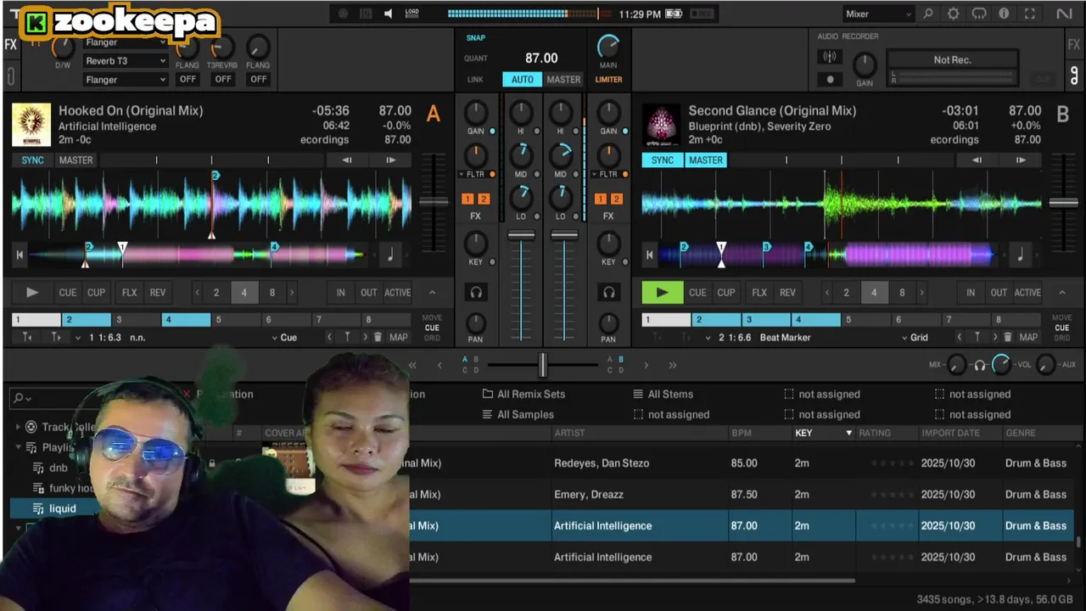The height and width of the screenshot is (611, 1086).
Task: Open Deck B Grid type dropdown
Action: (915, 337)
